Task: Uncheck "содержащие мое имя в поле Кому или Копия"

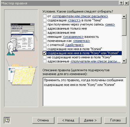Action: (45, 53)
